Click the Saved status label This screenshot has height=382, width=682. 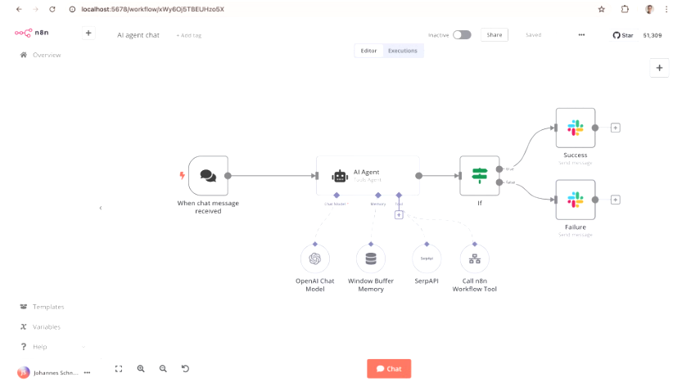coord(533,35)
